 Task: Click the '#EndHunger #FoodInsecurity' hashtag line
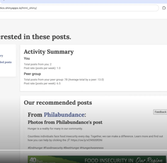click(65, 148)
